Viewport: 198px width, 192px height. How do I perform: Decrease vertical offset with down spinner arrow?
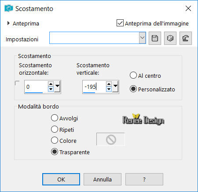click(109, 89)
